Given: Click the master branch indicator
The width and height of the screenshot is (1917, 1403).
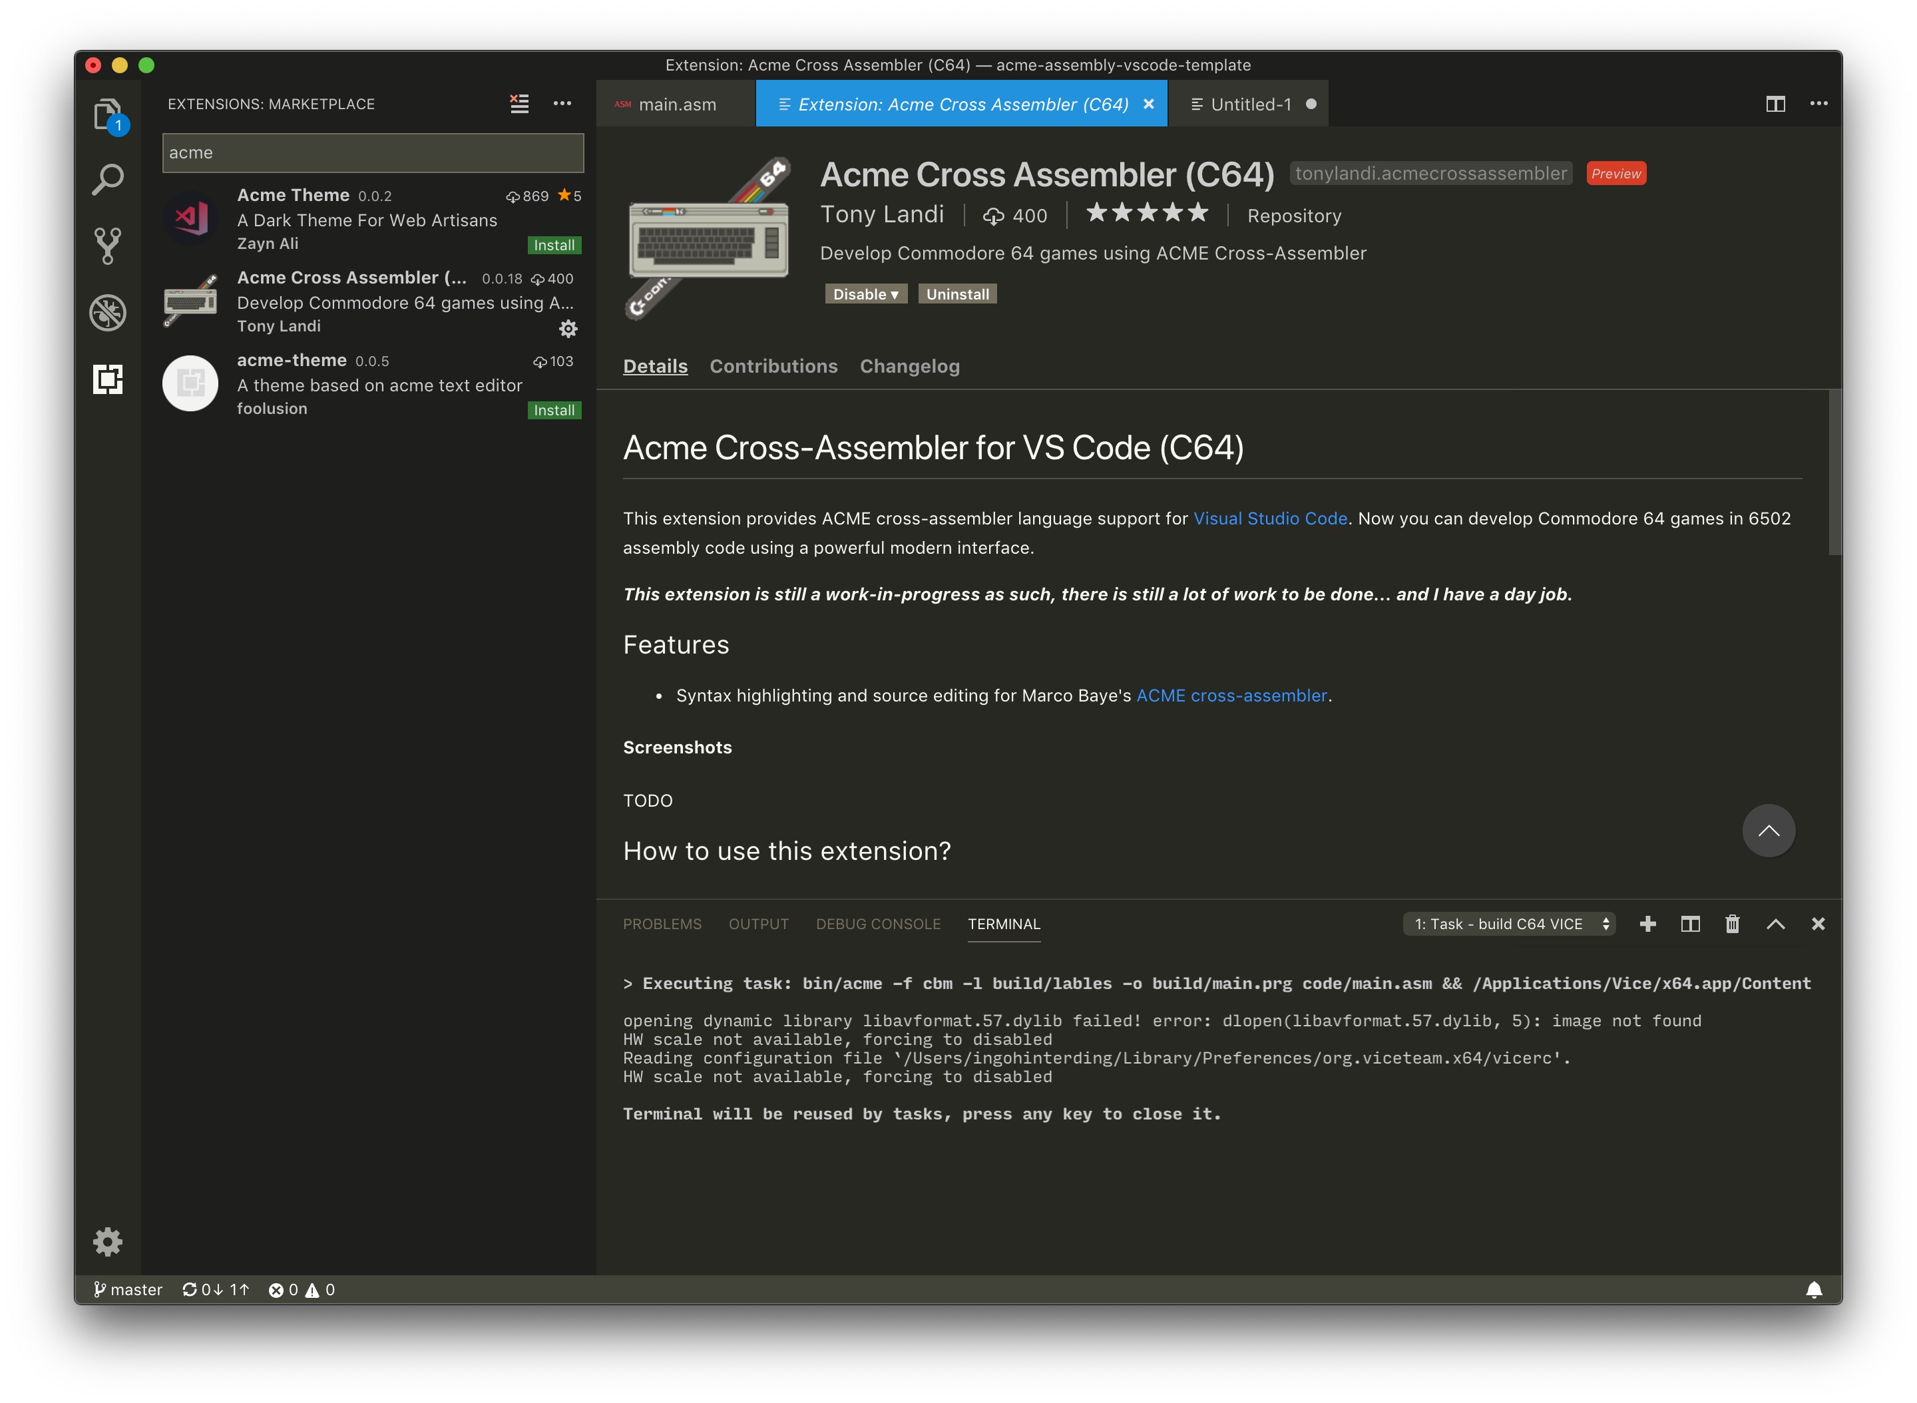Looking at the screenshot, I should [127, 1290].
